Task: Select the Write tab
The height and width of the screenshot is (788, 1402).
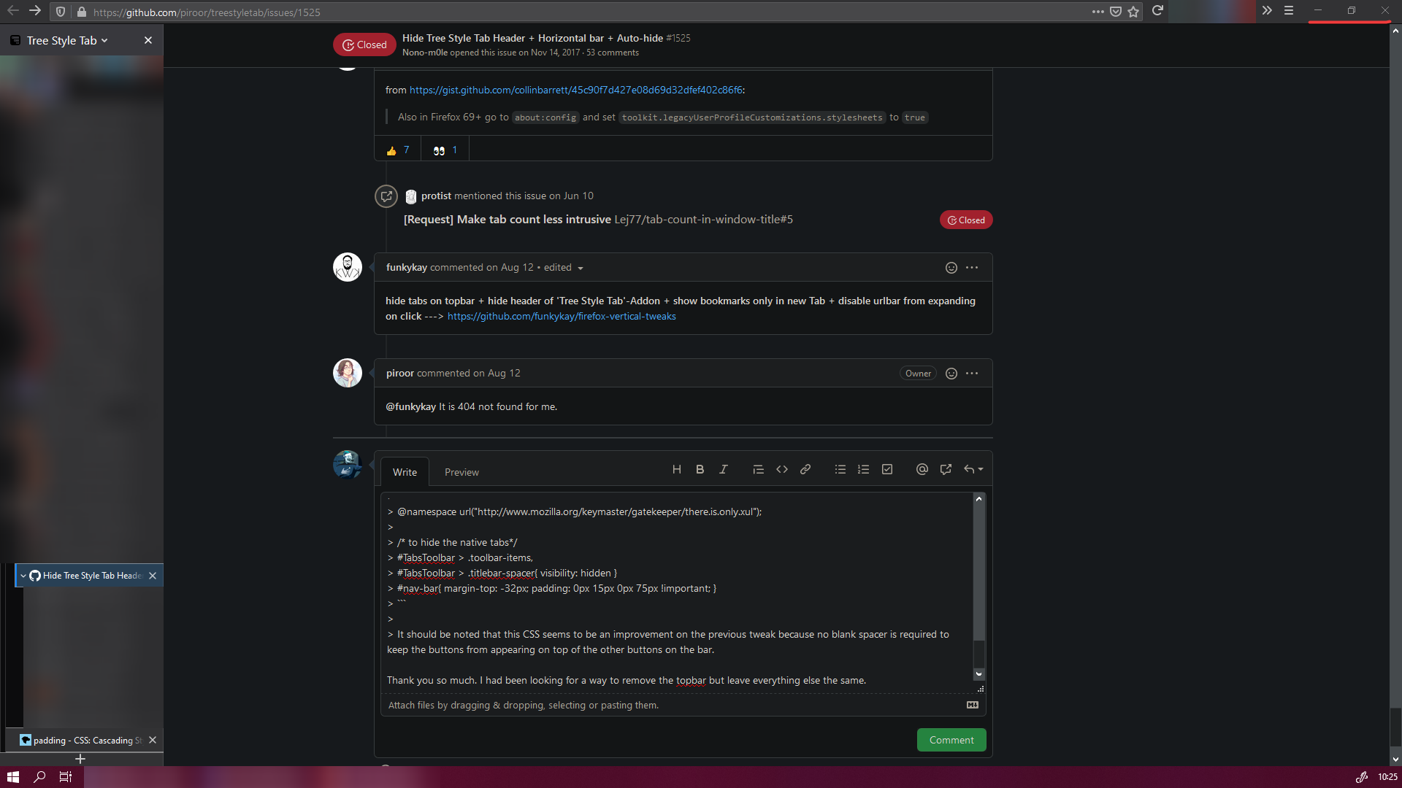Action: [x=405, y=472]
